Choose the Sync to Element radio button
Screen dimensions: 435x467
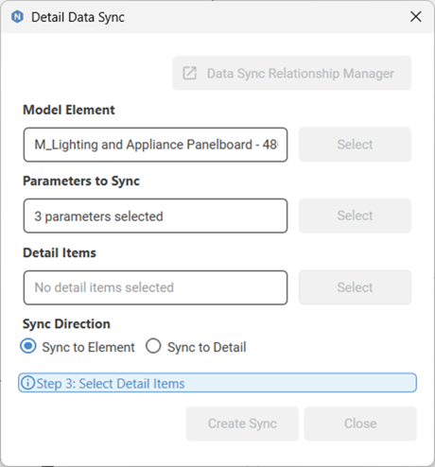(x=28, y=346)
